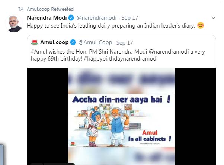Click the Amul logo avatar in quoted tweet
Image resolution: width=224 pixels, height=165 pixels.
35,42
